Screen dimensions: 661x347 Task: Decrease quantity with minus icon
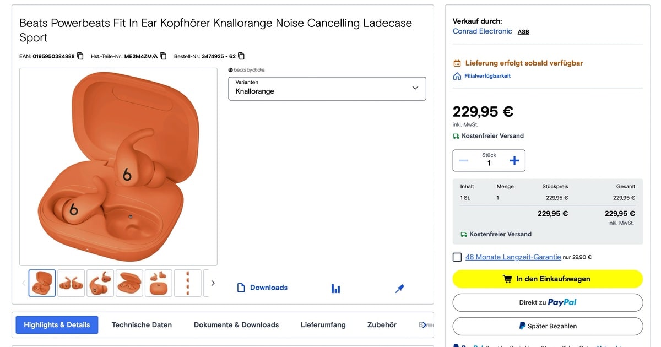pyautogui.click(x=463, y=161)
